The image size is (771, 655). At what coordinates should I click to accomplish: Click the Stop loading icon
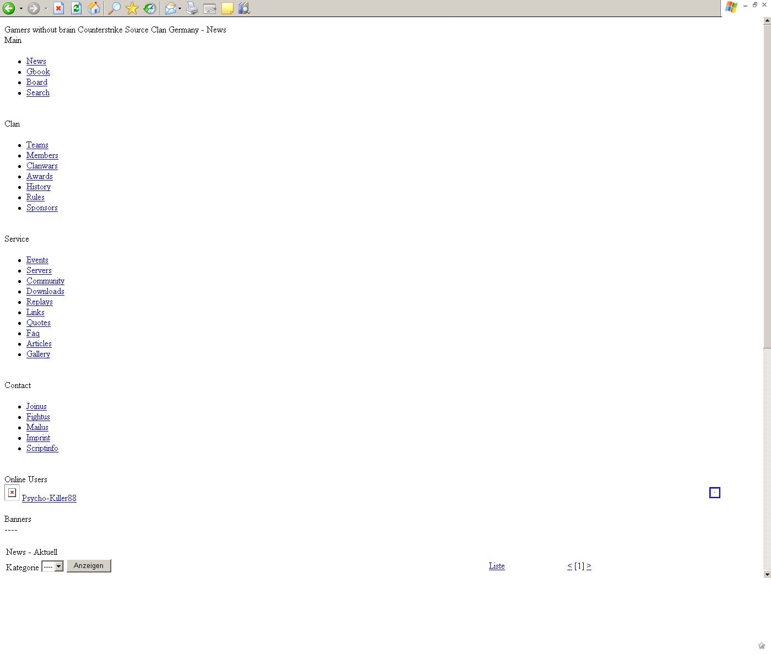pyautogui.click(x=58, y=8)
